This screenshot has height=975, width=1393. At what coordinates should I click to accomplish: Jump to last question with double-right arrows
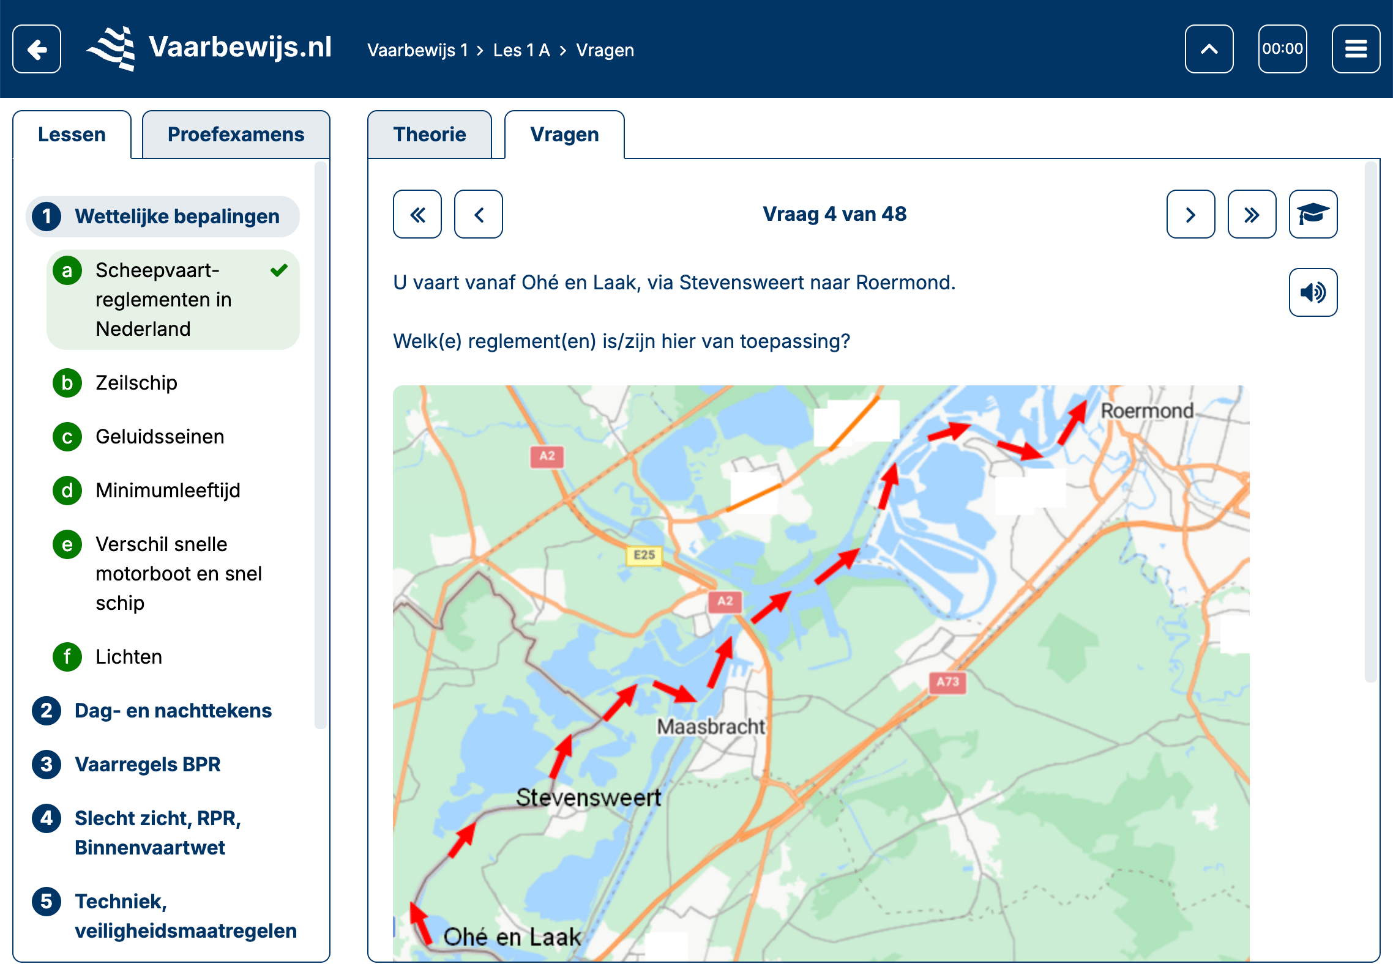pyautogui.click(x=1252, y=214)
